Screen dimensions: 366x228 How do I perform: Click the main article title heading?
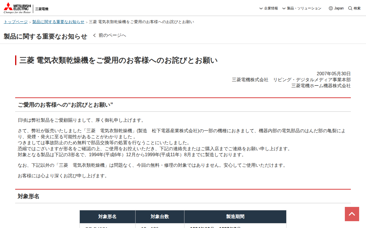(119, 60)
